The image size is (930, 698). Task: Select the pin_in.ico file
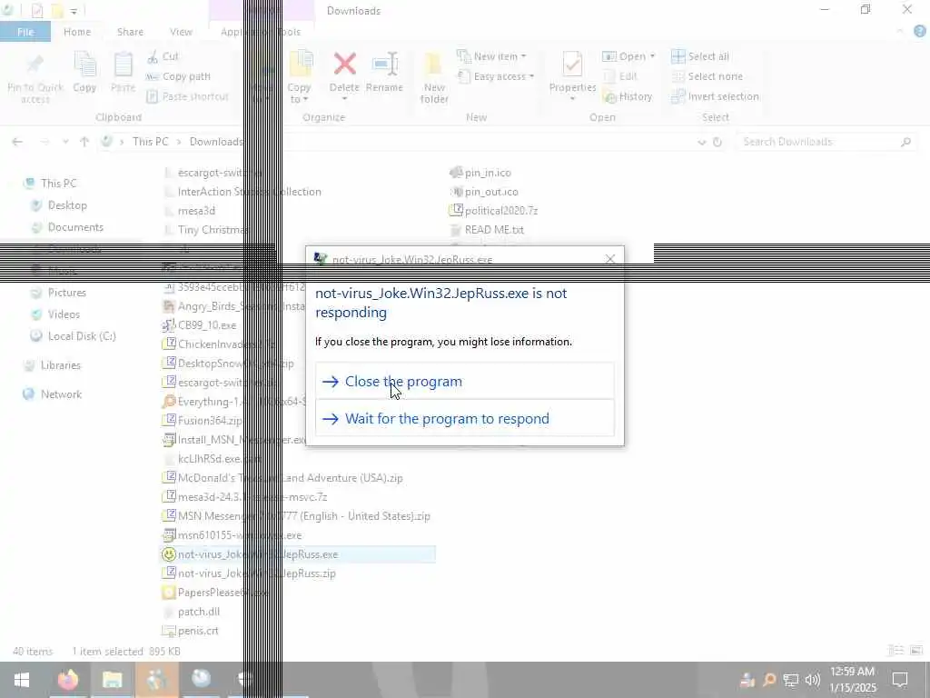[480, 173]
